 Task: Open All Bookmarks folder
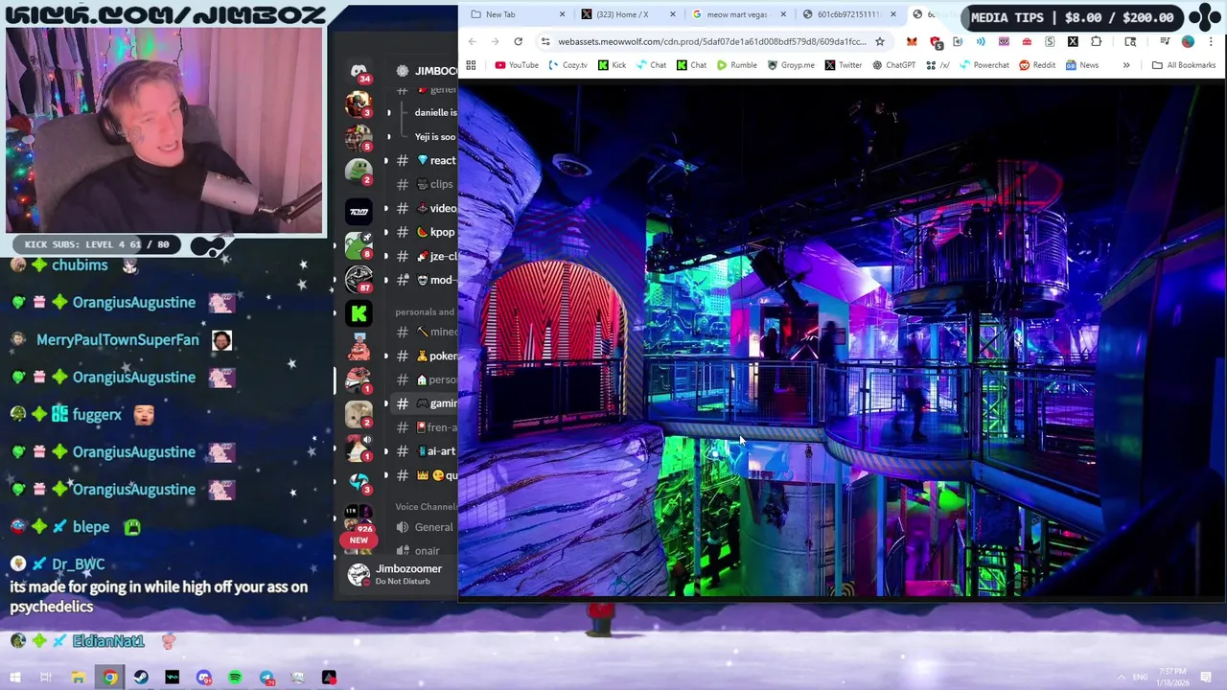click(x=1184, y=65)
